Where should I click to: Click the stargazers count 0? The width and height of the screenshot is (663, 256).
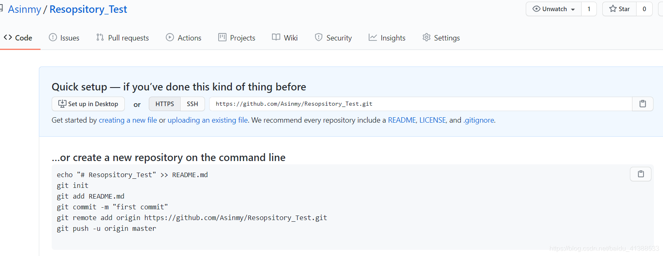click(644, 9)
